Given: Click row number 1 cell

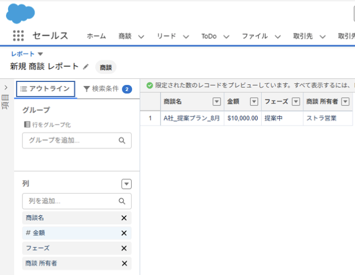Looking at the screenshot, I should coord(150,118).
